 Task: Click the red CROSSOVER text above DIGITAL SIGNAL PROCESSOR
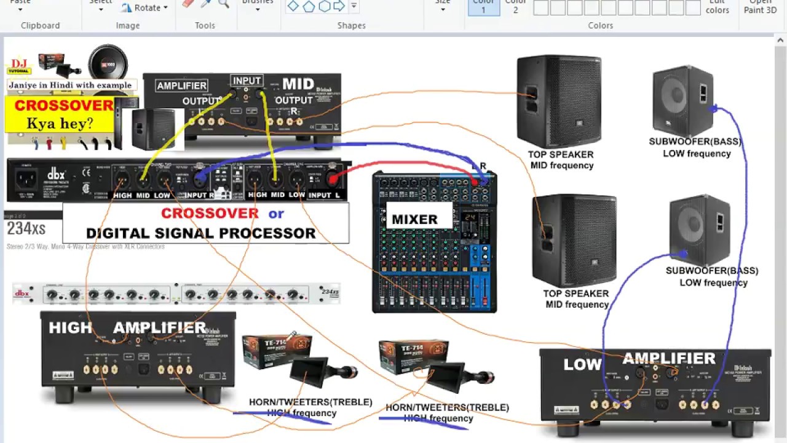pyautogui.click(x=210, y=214)
